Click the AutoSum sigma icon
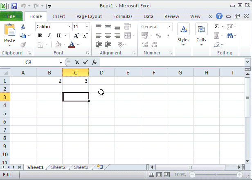Viewport: 252px width, 180px height. [x=216, y=27]
